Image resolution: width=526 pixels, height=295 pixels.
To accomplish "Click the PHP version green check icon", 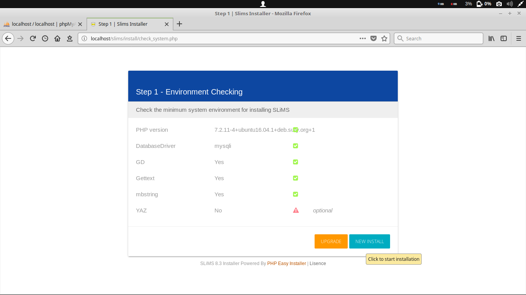I will point(295,130).
